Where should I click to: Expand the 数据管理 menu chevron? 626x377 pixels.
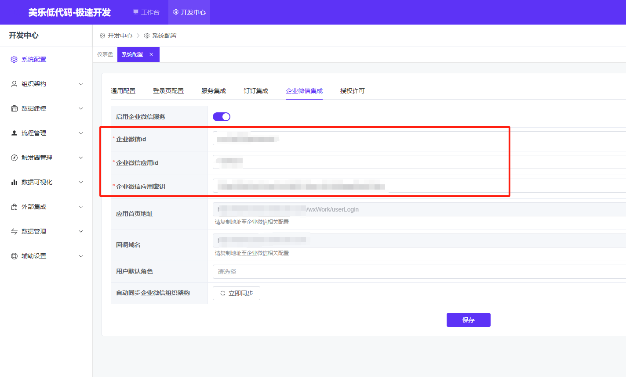coord(81,231)
